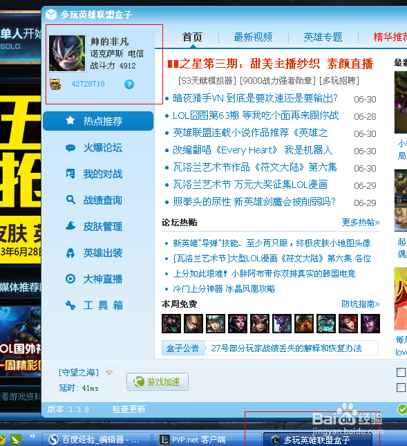
Task: Click the sixth free champion icon, blue-white
Action: click(x=282, y=324)
